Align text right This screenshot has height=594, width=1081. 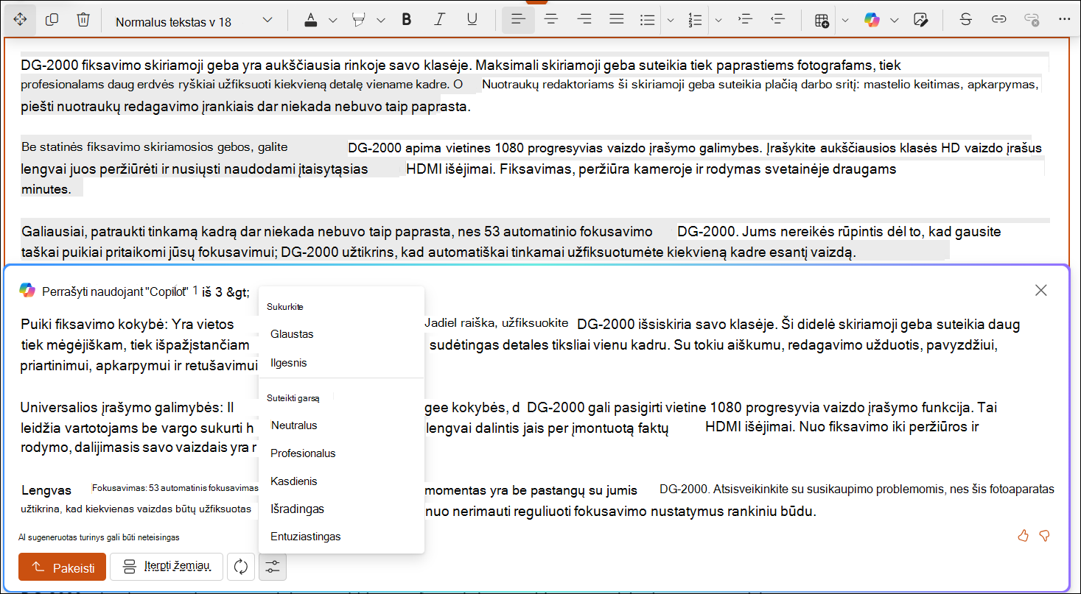point(584,20)
